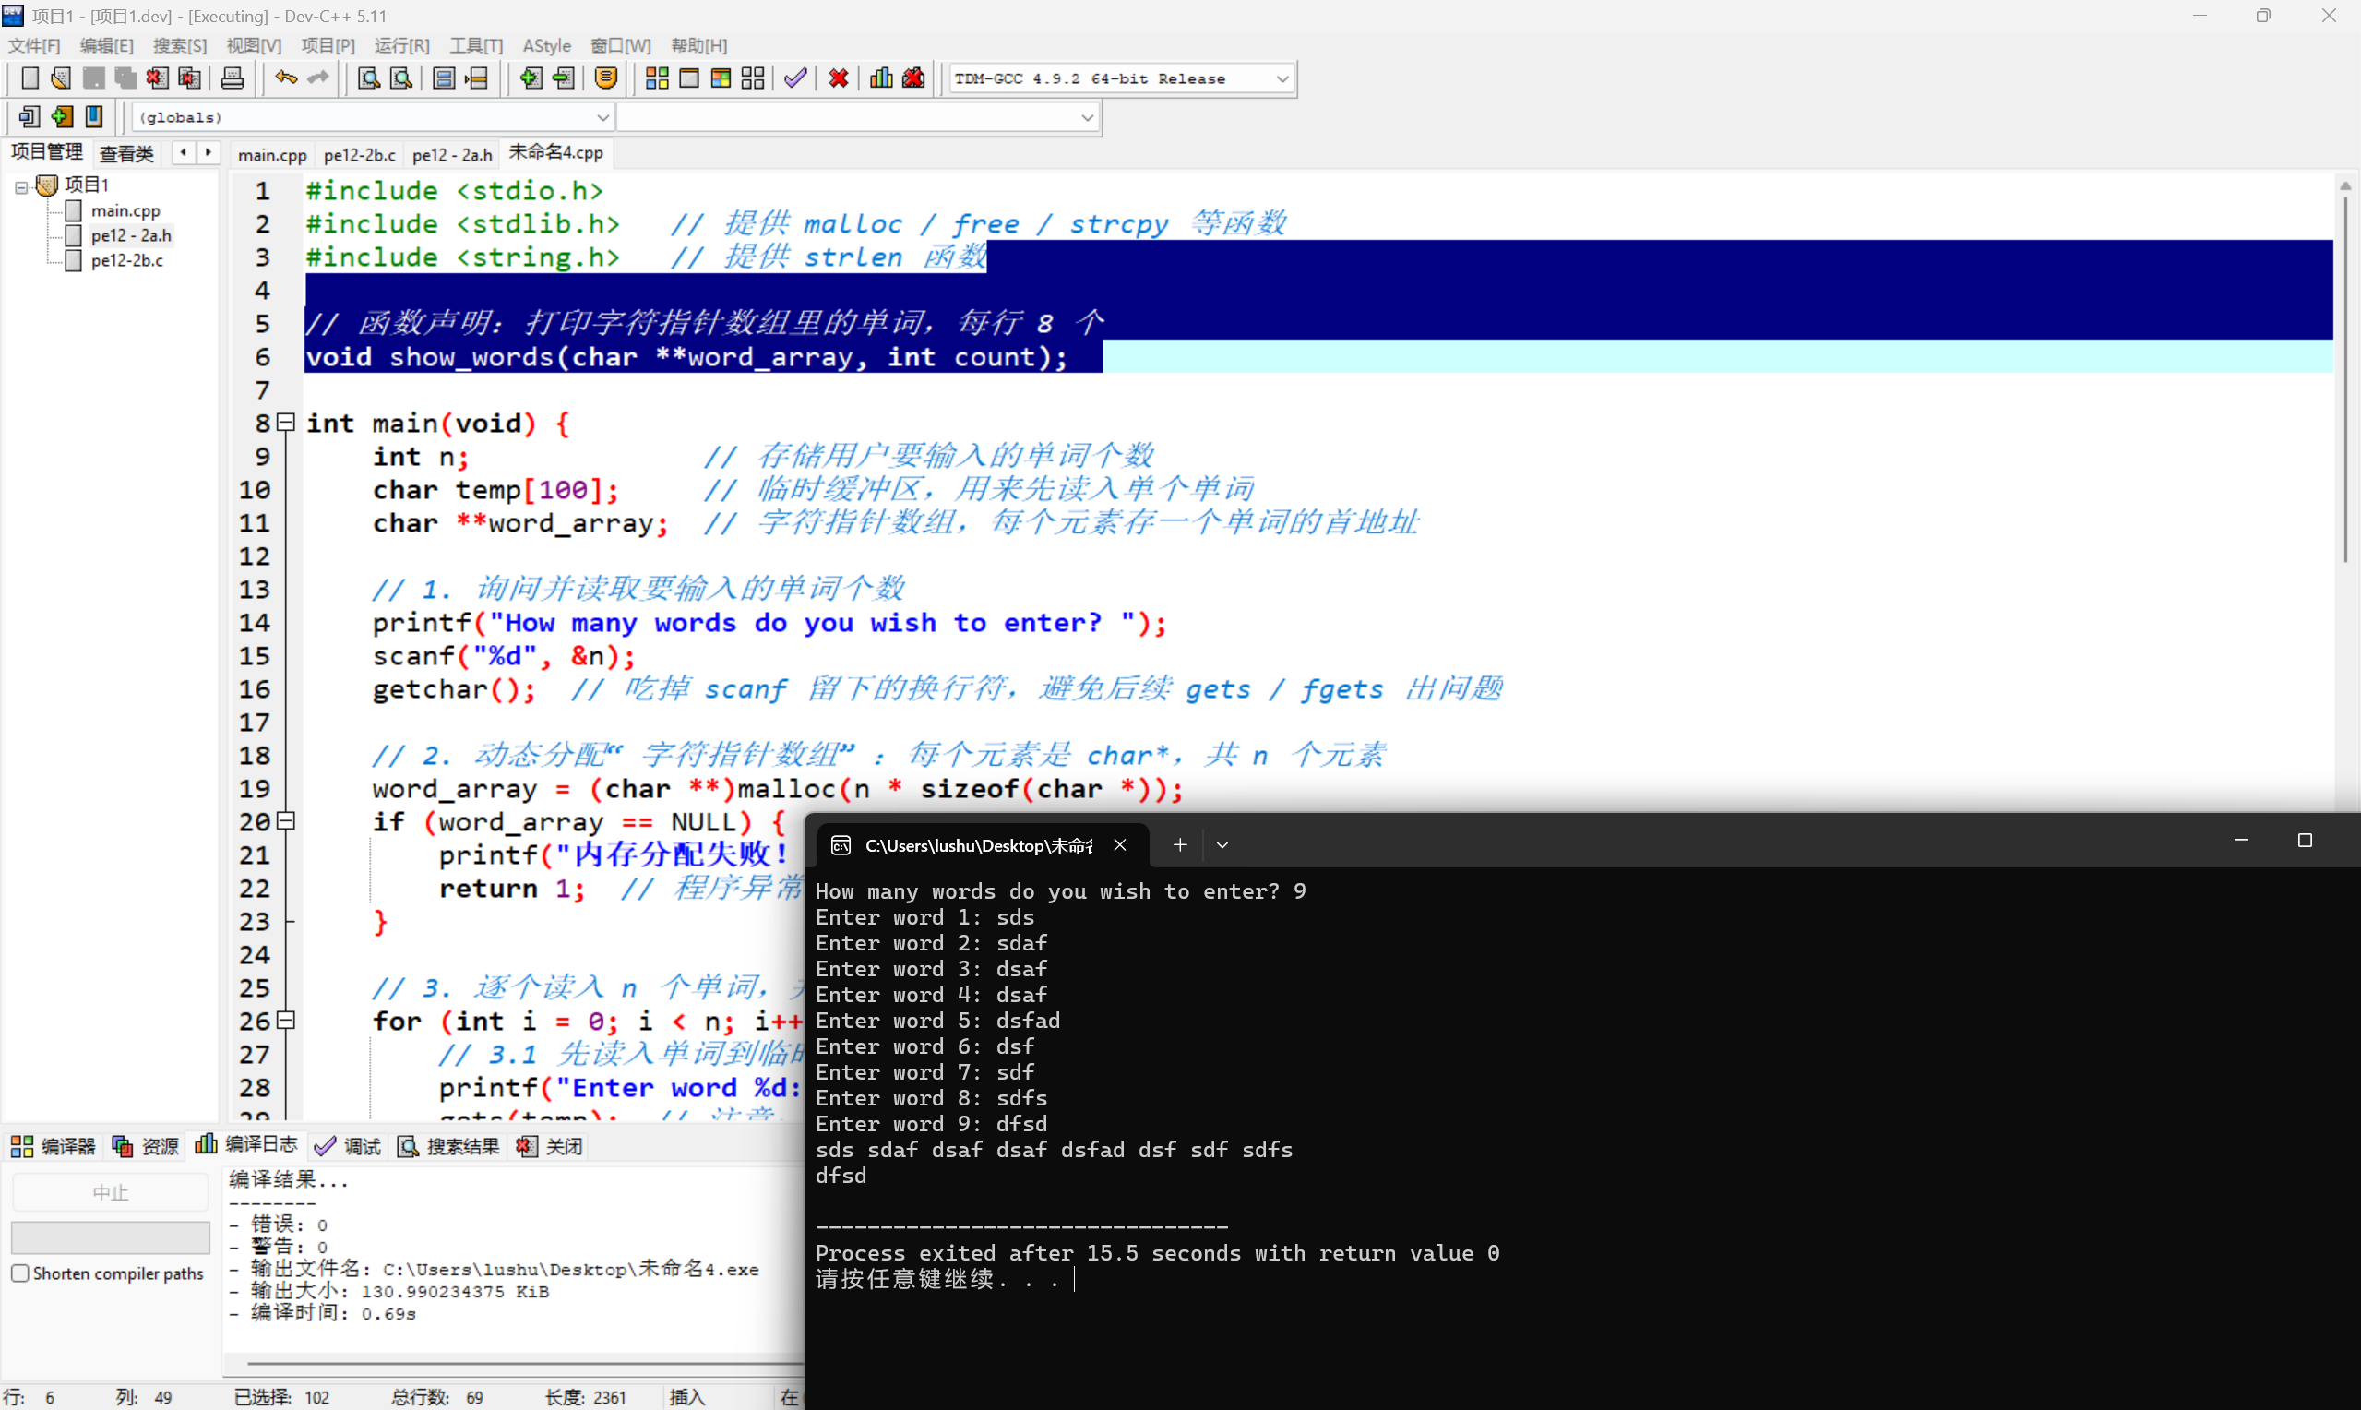
Task: Click the Print toolbar icon
Action: tap(232, 78)
